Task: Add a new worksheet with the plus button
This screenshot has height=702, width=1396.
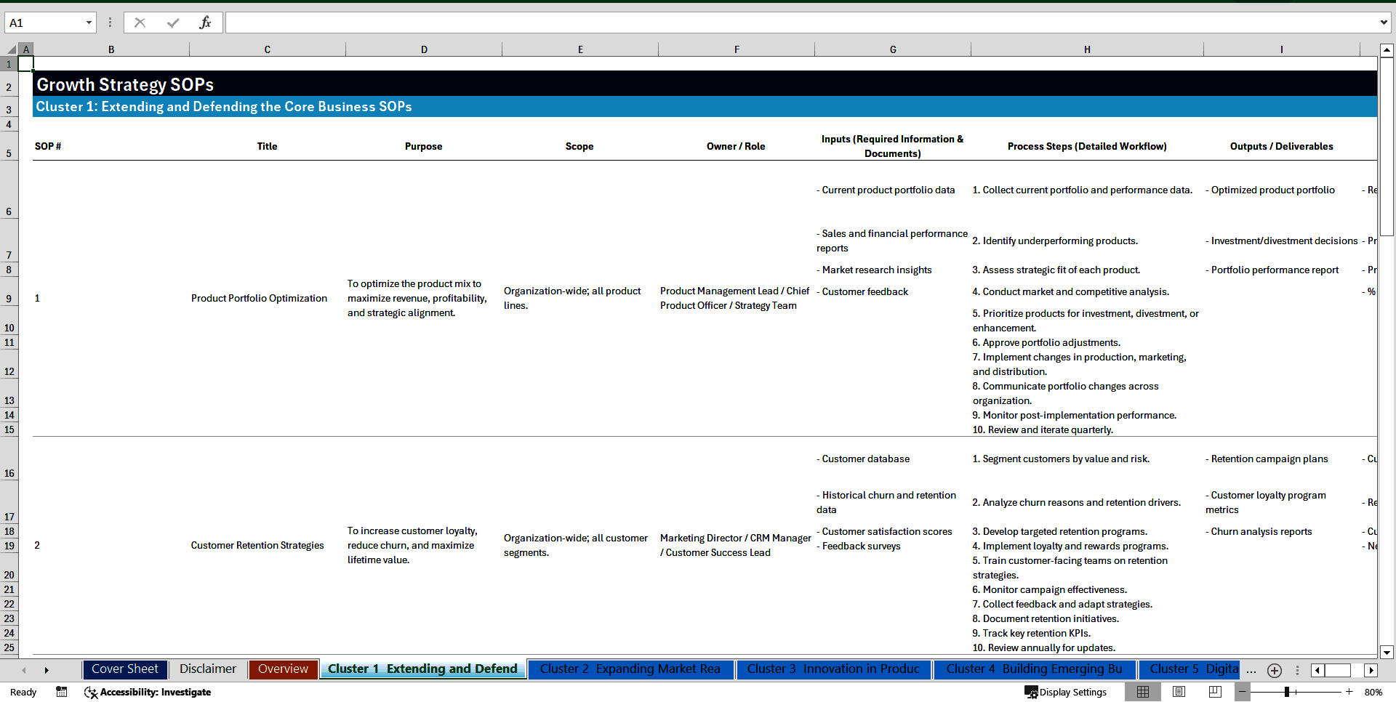Action: [1274, 670]
